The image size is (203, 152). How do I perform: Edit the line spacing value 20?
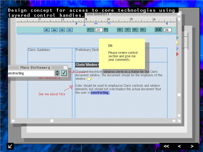(99, 30)
